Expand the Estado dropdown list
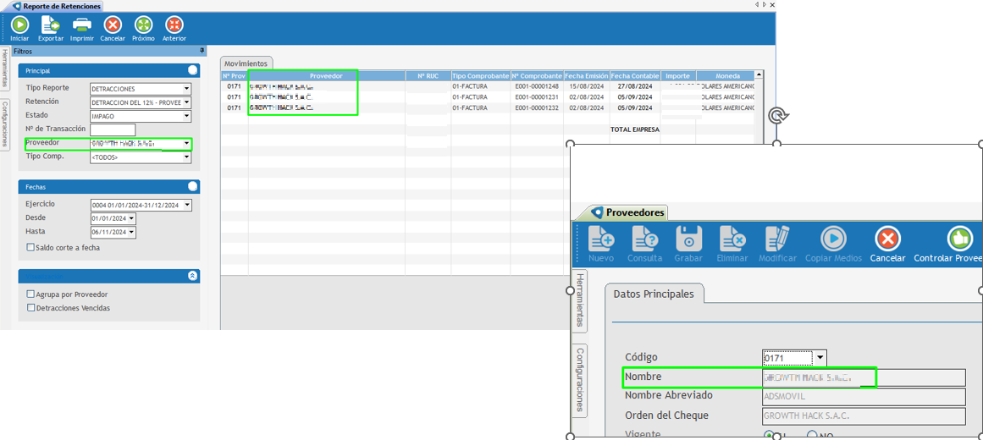Viewport: 983px width, 440px height. [187, 116]
